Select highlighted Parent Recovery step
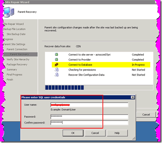Image resolution: width=162 pixels, height=143 pixels. 20,55
